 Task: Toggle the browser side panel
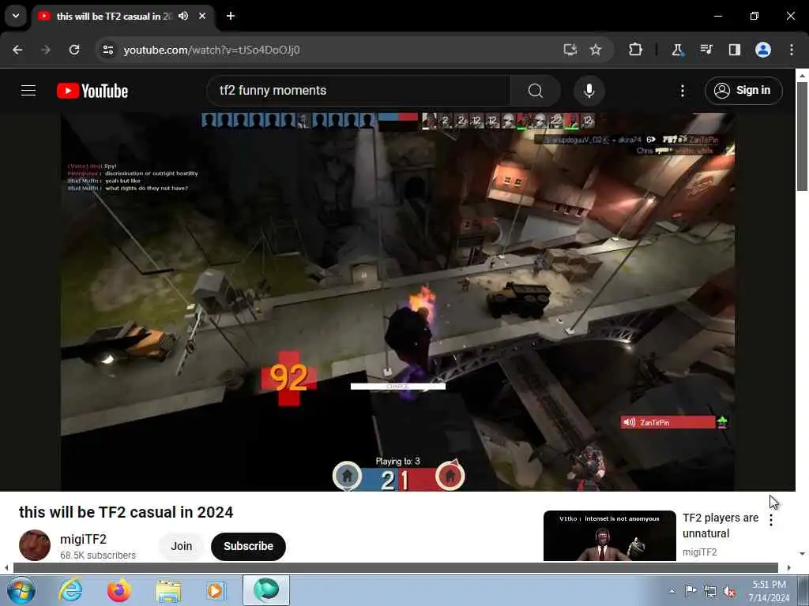(x=735, y=50)
